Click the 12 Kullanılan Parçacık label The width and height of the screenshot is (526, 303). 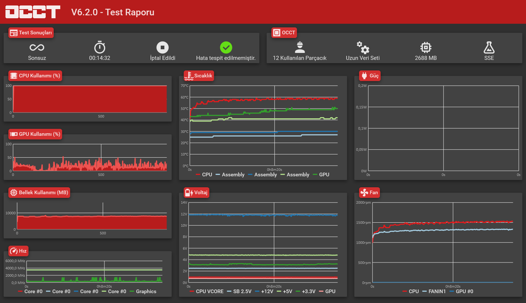click(x=300, y=58)
